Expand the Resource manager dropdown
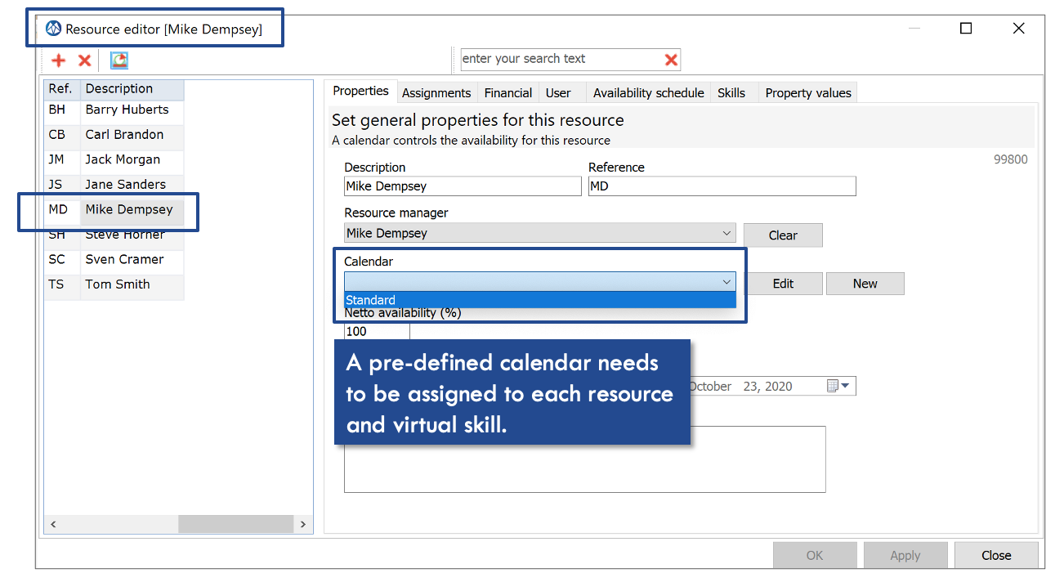This screenshot has height=582, width=1064. tap(726, 234)
